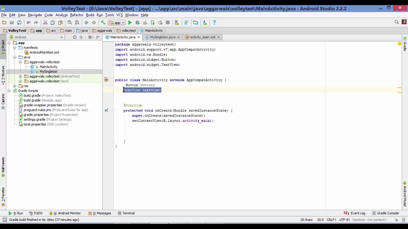408x229 pixels.
Task: Open the Event Log tool window
Action: point(354,213)
